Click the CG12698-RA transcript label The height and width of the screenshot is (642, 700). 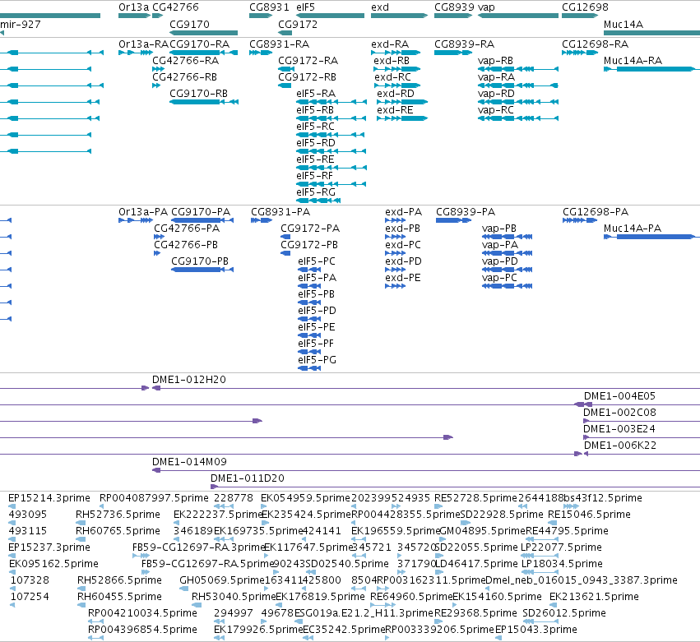[x=595, y=44]
